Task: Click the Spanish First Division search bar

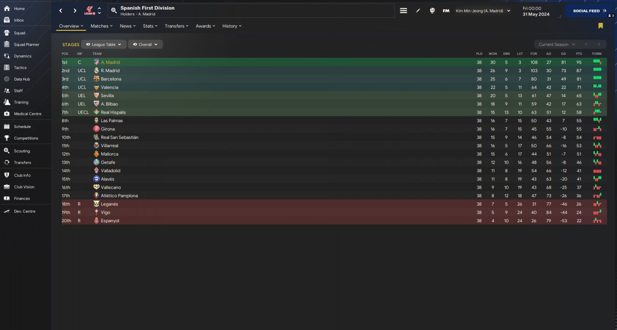Action: point(251,11)
